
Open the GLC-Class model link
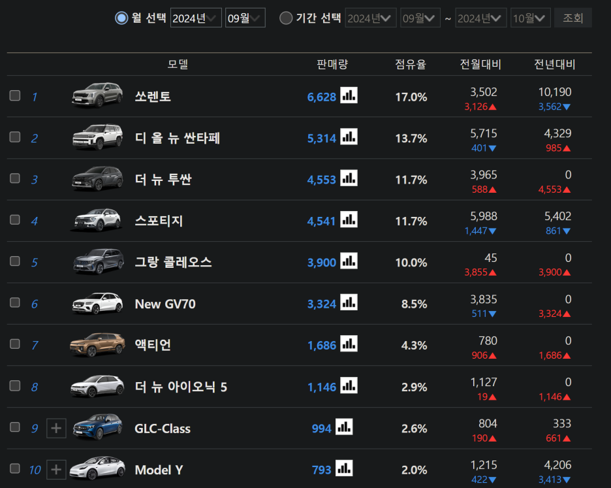click(163, 429)
